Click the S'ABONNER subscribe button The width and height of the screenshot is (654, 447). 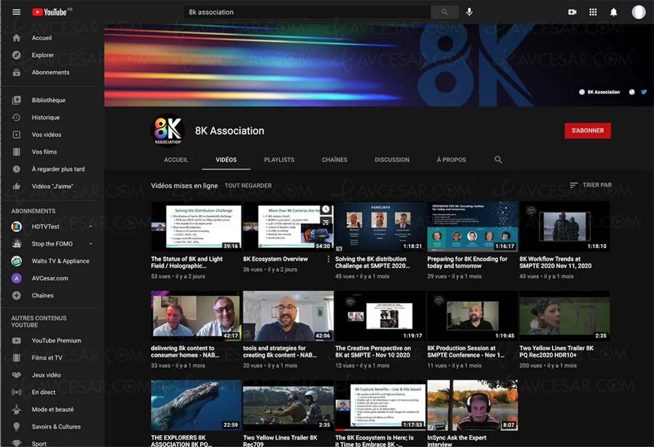(588, 131)
